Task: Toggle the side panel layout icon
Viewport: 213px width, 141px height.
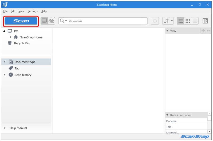Action: 205,21
